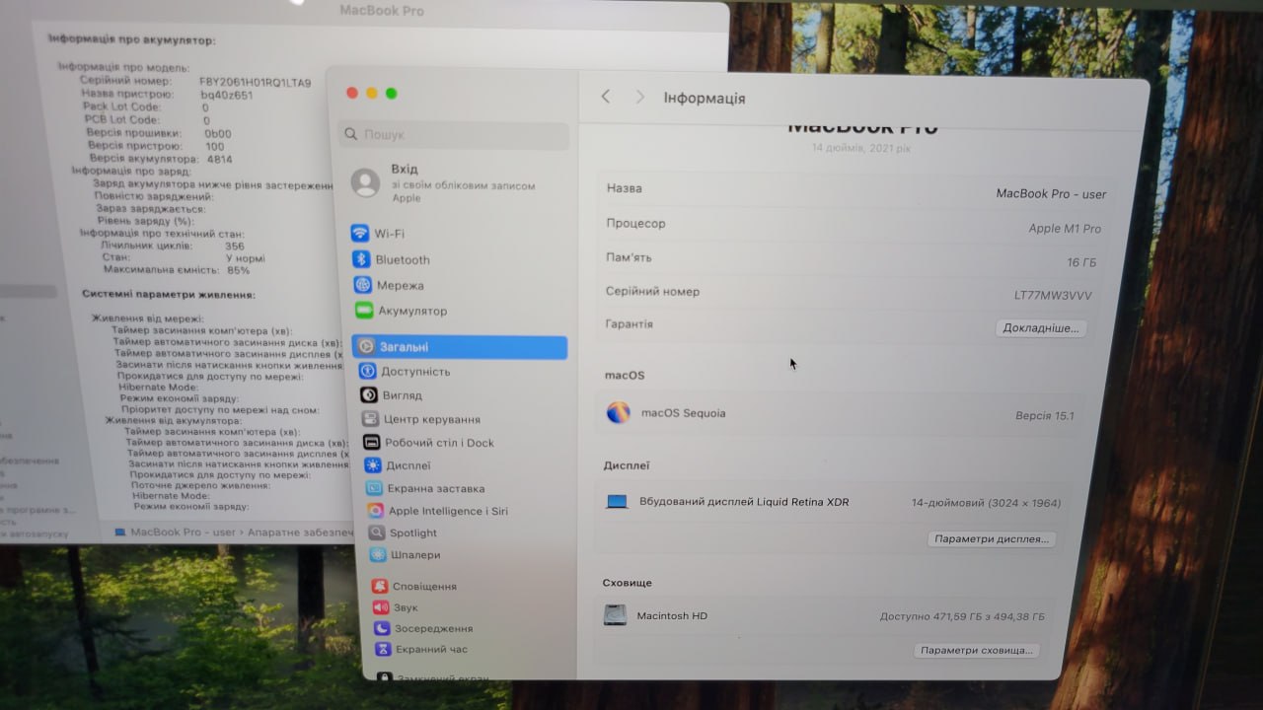1263x710 pixels.
Task: Open the Екранний час hourglass icon
Action: (383, 649)
